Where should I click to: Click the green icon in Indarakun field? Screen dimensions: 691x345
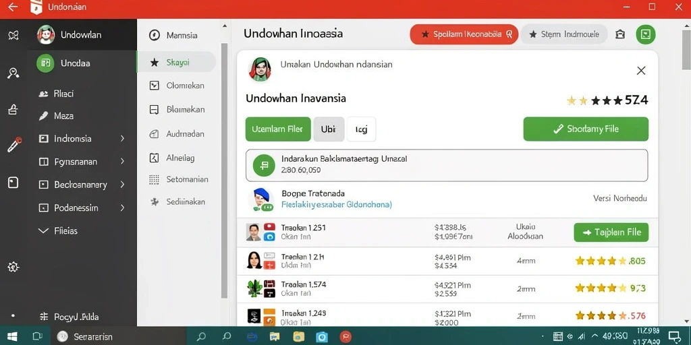pyautogui.click(x=264, y=166)
